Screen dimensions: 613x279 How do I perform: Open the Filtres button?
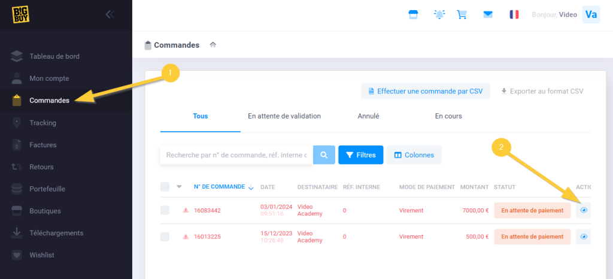click(x=360, y=155)
